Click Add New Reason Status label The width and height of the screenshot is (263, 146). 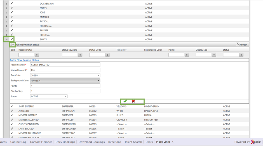point(27,44)
